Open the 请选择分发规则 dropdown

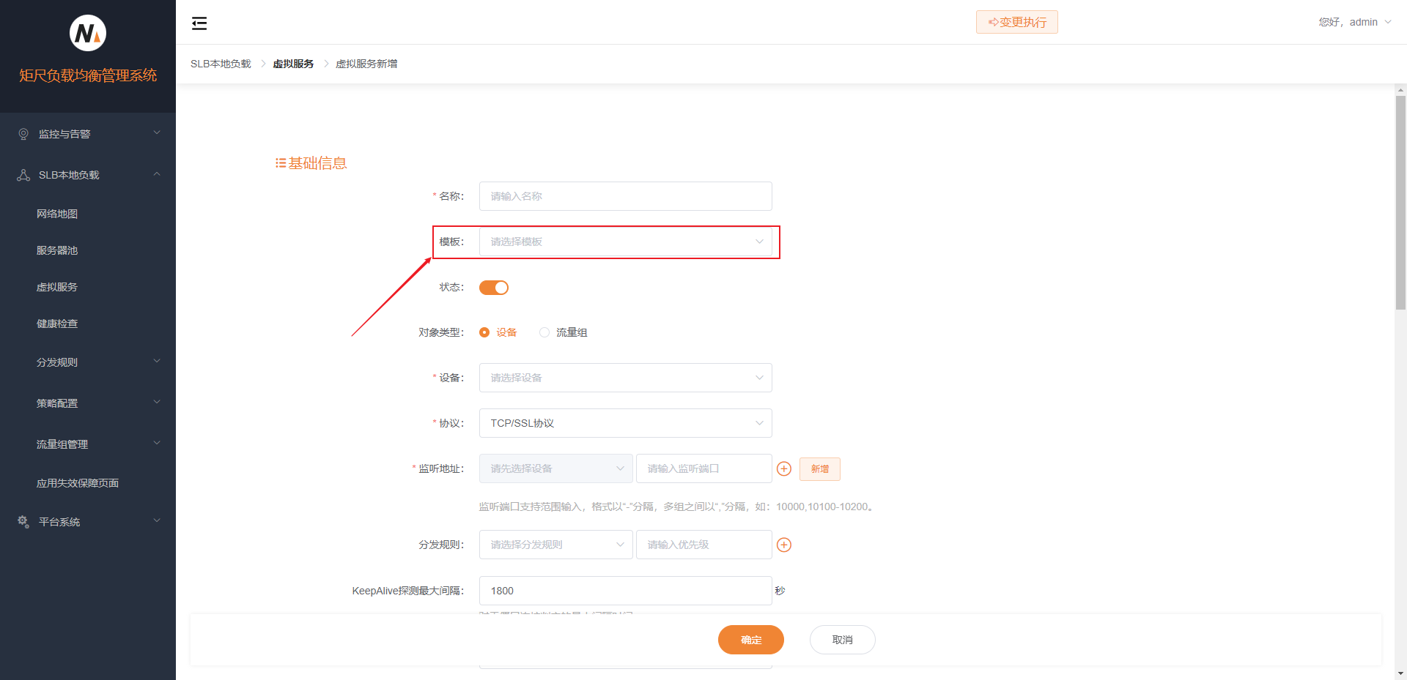click(x=555, y=545)
